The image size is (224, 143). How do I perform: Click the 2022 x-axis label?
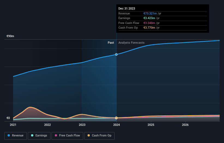click(47, 125)
